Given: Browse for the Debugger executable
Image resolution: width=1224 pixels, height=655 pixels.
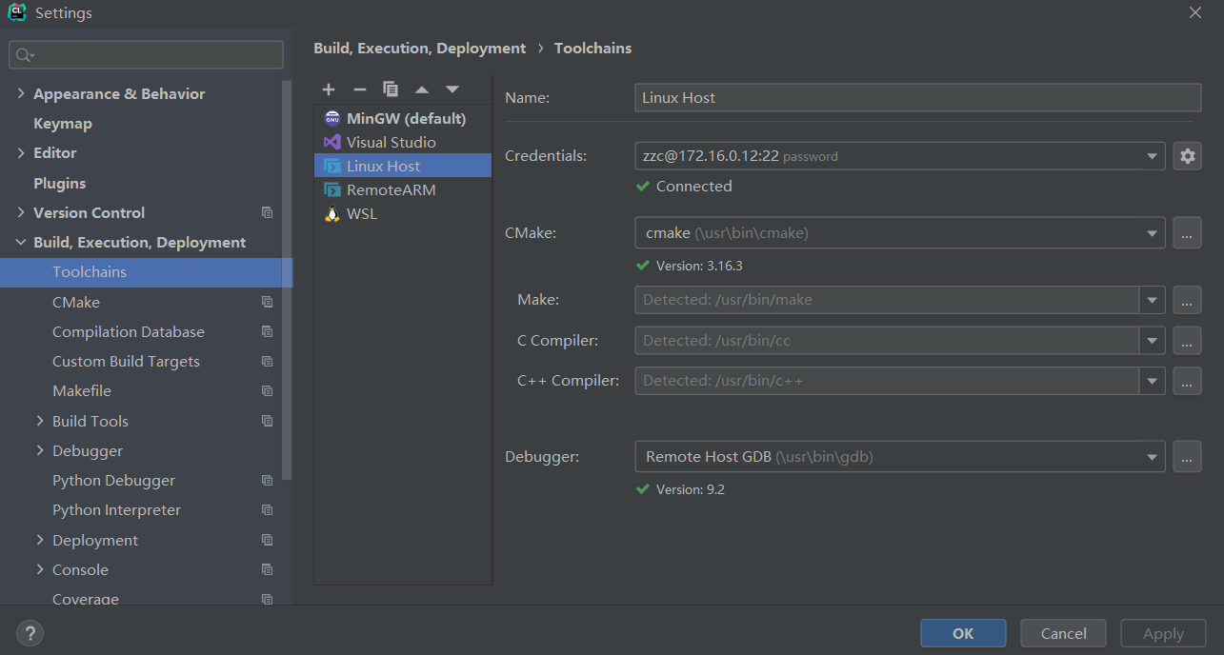Looking at the screenshot, I should pyautogui.click(x=1187, y=456).
